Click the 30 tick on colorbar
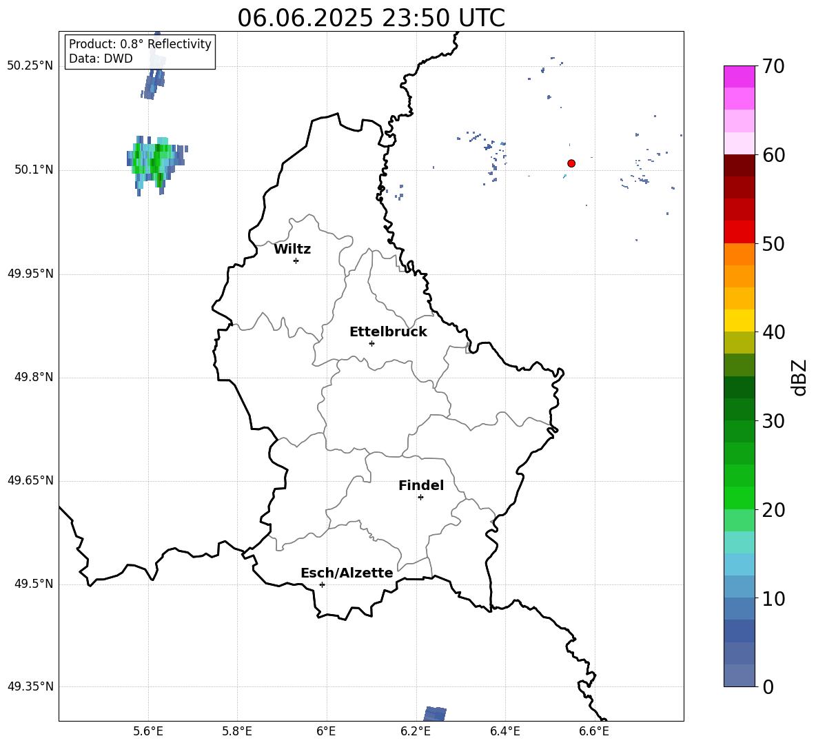Image resolution: width=816 pixels, height=745 pixels. (x=773, y=420)
